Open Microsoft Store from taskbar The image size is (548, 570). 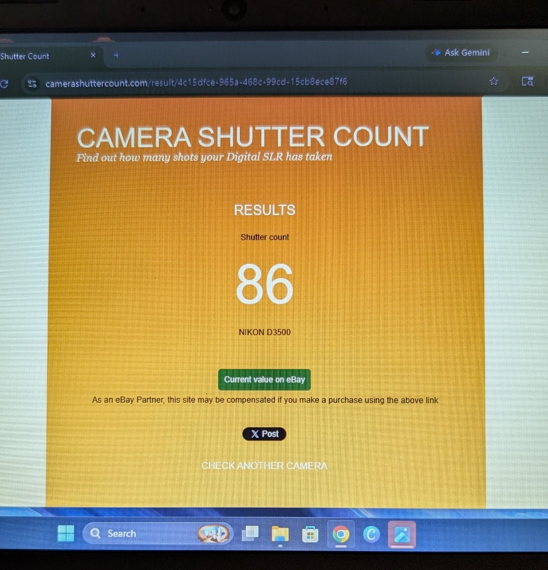310,535
